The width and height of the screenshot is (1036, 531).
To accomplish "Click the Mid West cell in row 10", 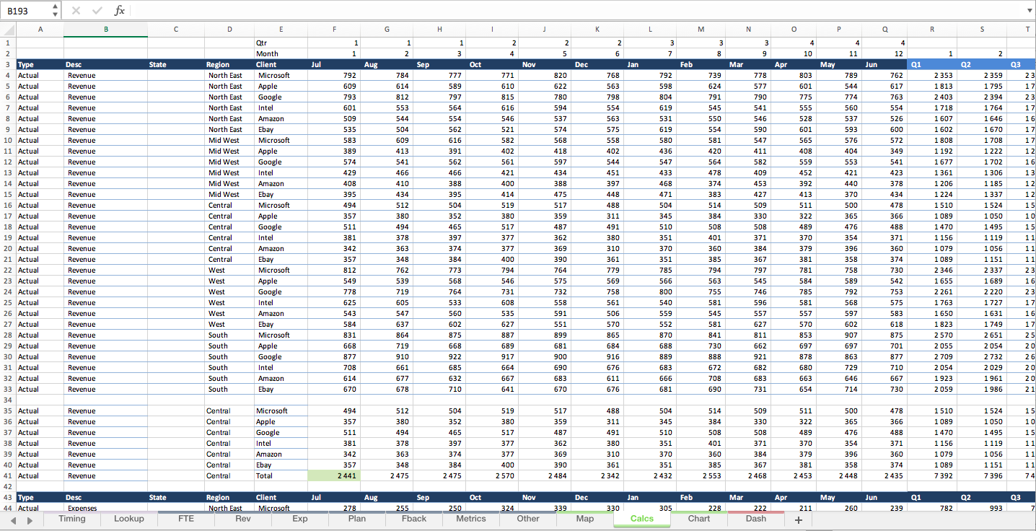I will coord(229,140).
